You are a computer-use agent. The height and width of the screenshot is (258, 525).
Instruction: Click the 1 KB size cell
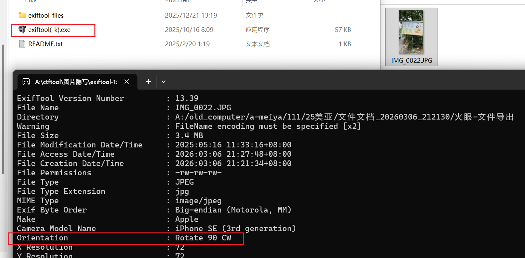(345, 44)
